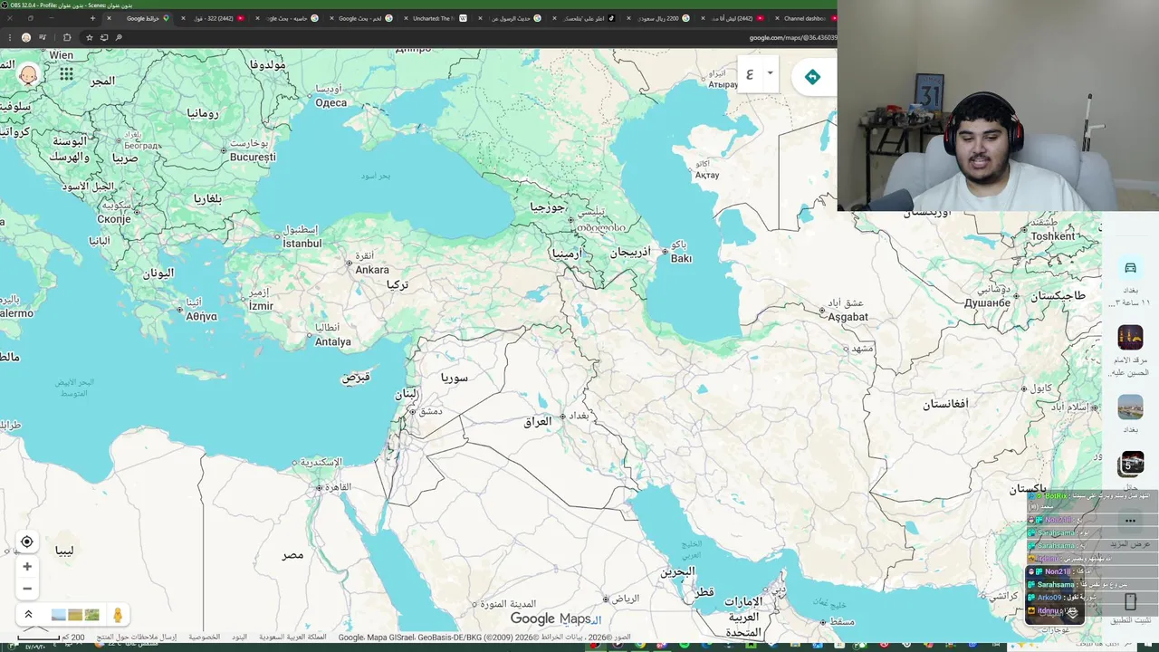This screenshot has width=1159, height=652.
Task: Select the Street View pegman
Action: pyautogui.click(x=118, y=615)
